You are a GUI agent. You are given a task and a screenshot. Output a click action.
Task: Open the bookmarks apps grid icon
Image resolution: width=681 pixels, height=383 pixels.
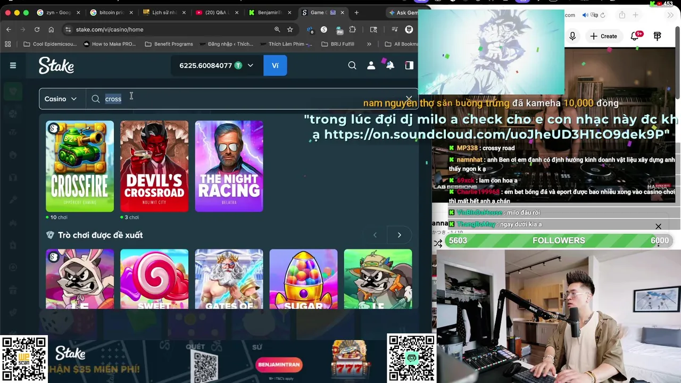click(x=7, y=44)
